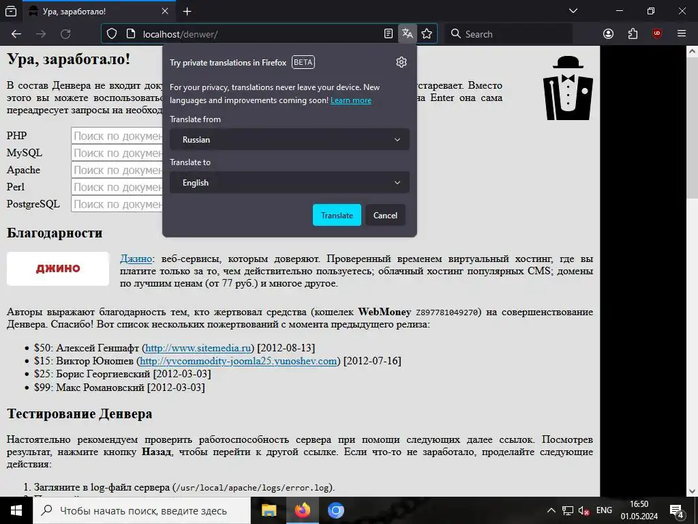Close the 'Ура, заработало!' tab
This screenshot has height=524, width=698.
(x=165, y=11)
